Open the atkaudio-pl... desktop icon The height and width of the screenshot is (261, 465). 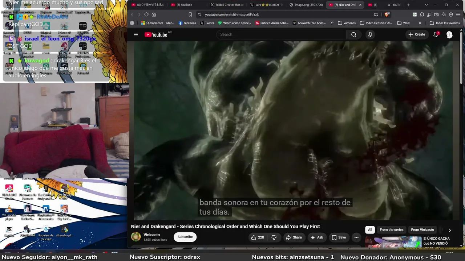[64, 232]
